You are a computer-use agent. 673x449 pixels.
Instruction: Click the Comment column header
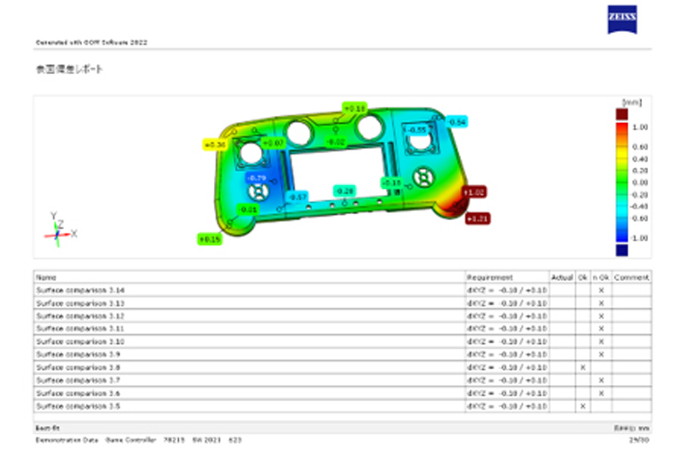[631, 277]
